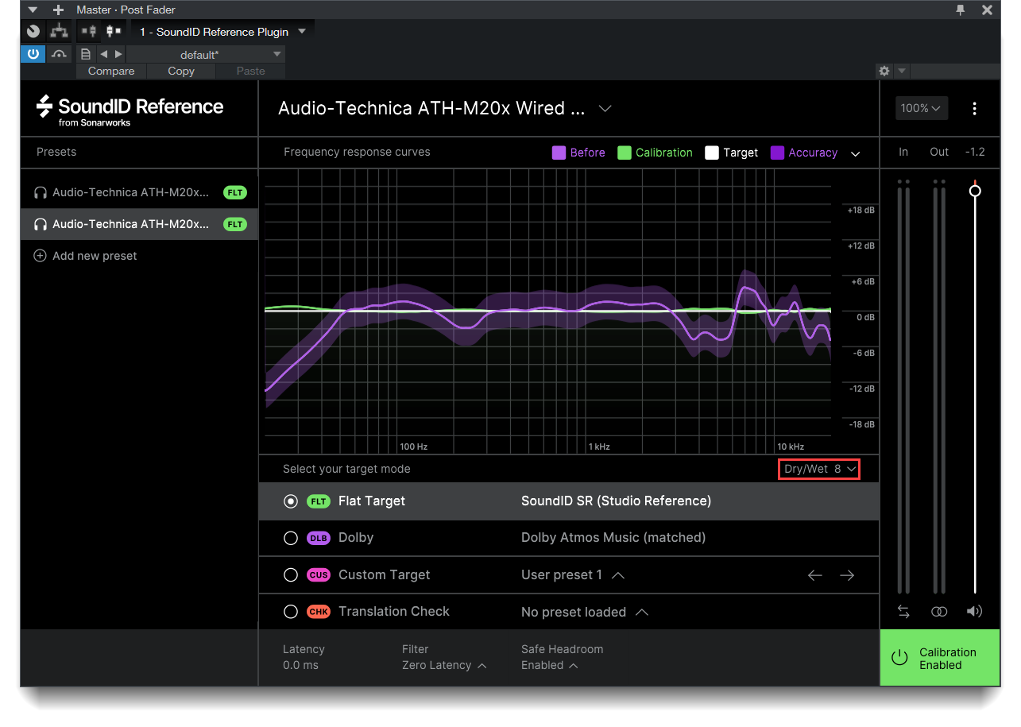Go to previous custom preset arrow
The image size is (1021, 727).
tap(815, 575)
